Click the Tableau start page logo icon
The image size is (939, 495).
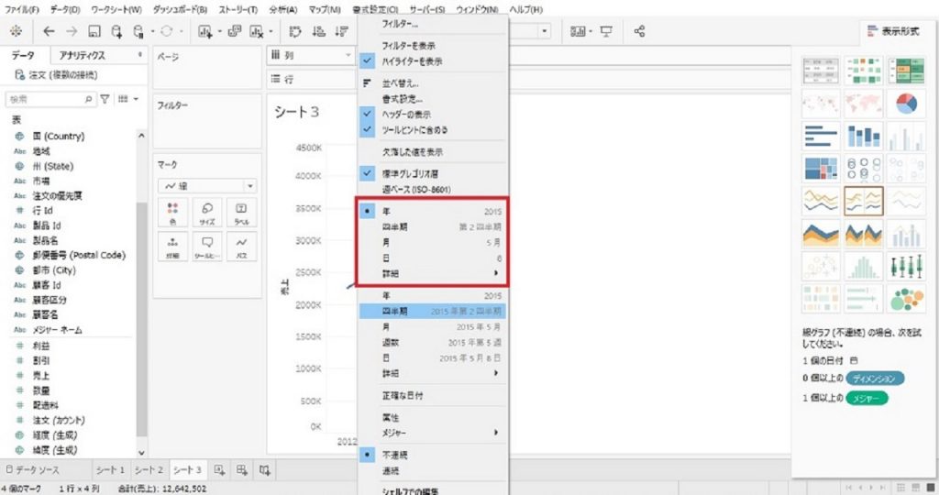coord(17,31)
